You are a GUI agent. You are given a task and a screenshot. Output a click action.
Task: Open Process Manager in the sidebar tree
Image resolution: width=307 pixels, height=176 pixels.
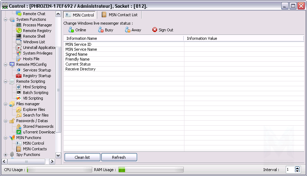coord(37,25)
